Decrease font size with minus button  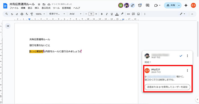(x=86, y=14)
